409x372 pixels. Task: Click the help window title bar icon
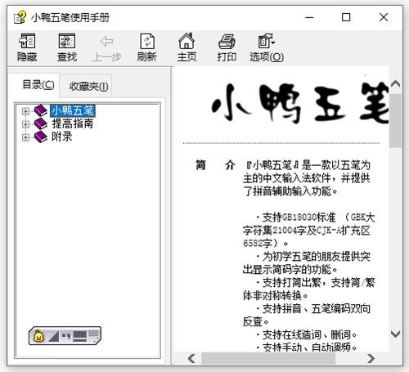[x=20, y=17]
